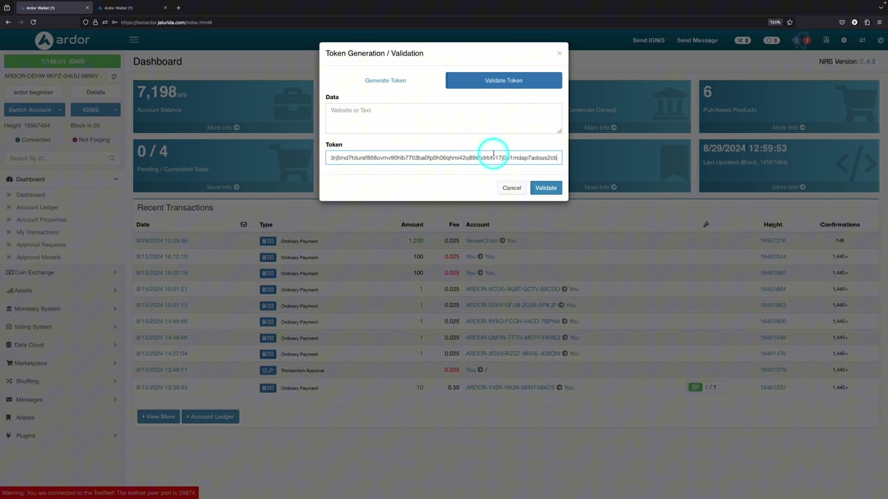
Task: Select the Validate Token tab
Action: (504, 80)
